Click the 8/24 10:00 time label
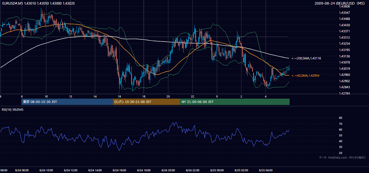The height and width of the screenshot is (173, 369). click(46, 170)
